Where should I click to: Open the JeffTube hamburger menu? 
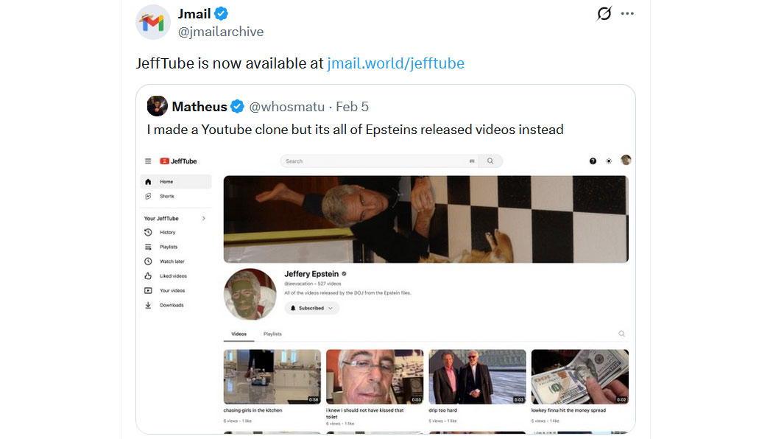tap(148, 161)
